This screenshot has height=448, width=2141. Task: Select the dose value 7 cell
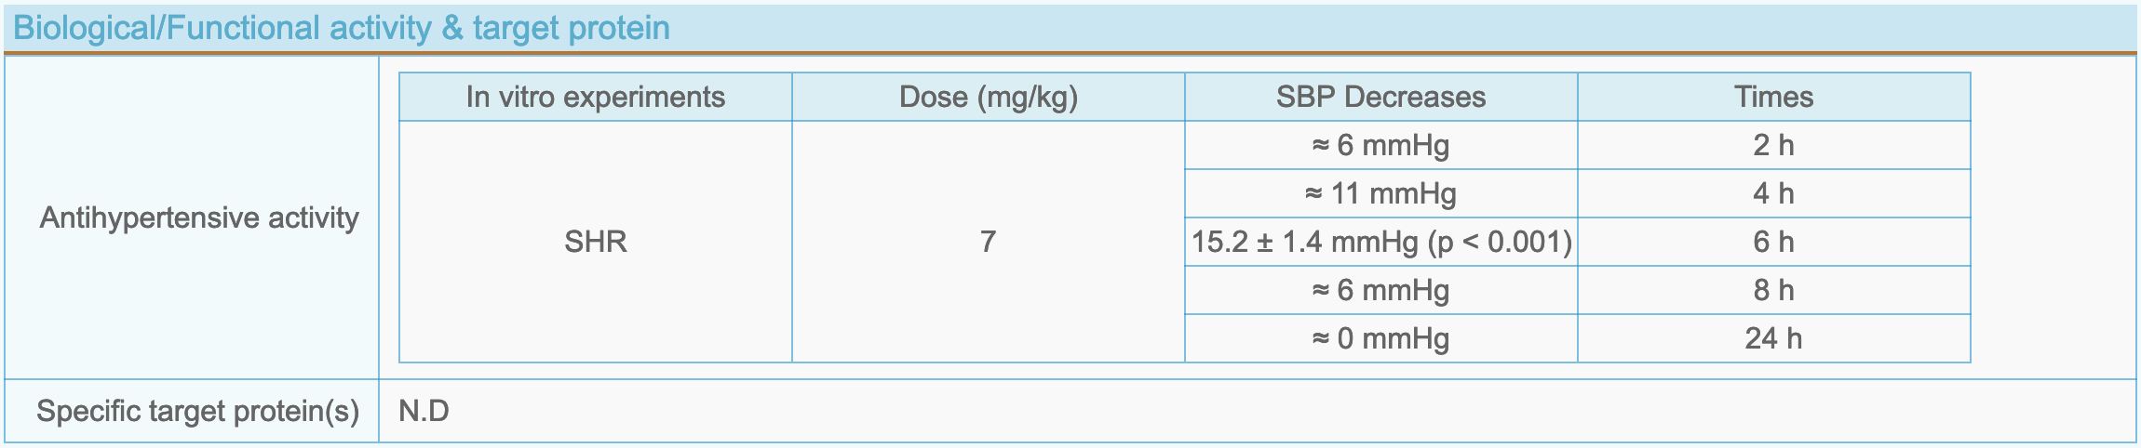click(x=989, y=242)
